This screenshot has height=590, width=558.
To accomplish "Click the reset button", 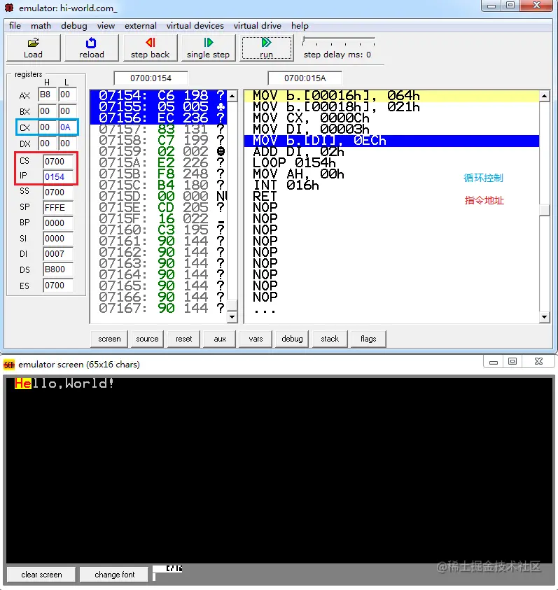I will pos(183,339).
